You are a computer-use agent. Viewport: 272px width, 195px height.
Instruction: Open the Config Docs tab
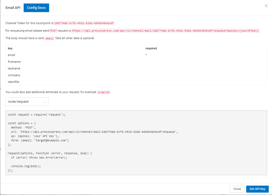(x=36, y=8)
